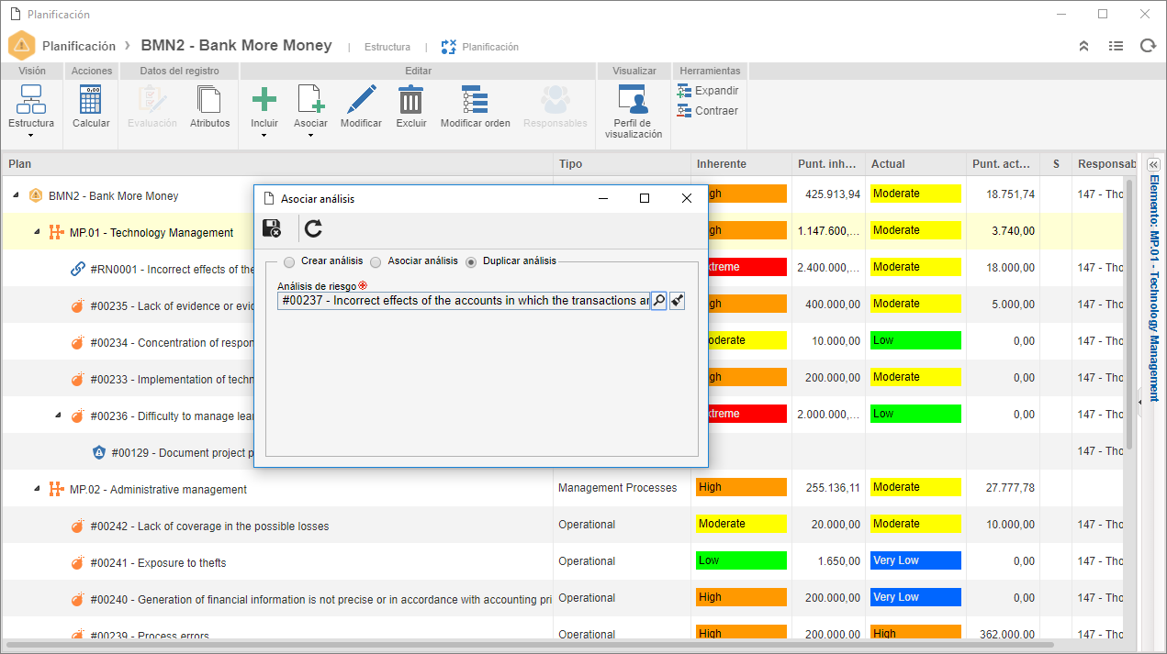The image size is (1167, 654).
Task: Click the clear field eraser icon
Action: point(678,301)
